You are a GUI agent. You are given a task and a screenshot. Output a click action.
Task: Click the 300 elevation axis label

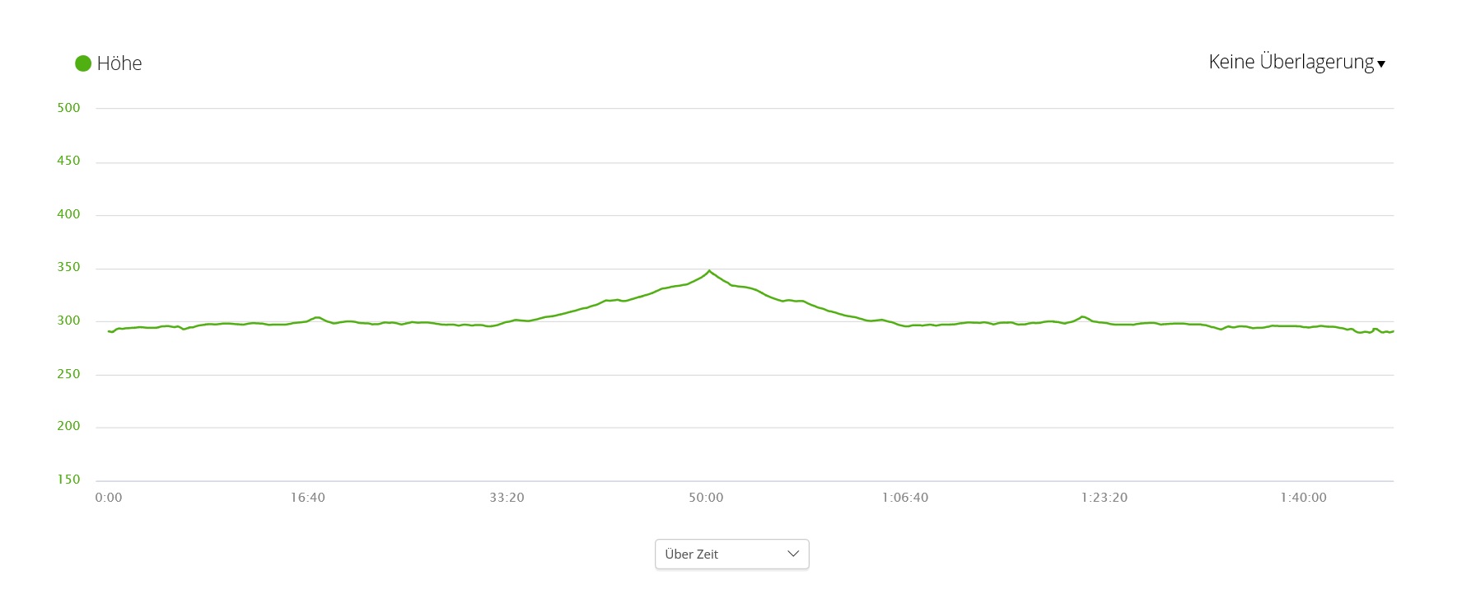click(x=68, y=321)
